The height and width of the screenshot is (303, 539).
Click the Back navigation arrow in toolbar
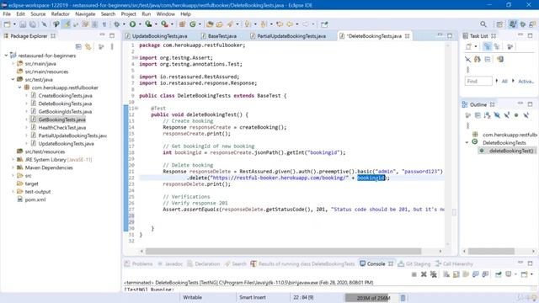coord(290,24)
